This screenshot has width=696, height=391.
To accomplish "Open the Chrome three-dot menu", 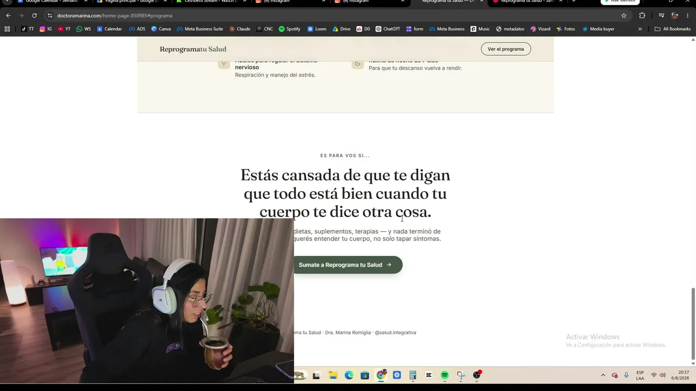I will pyautogui.click(x=688, y=16).
